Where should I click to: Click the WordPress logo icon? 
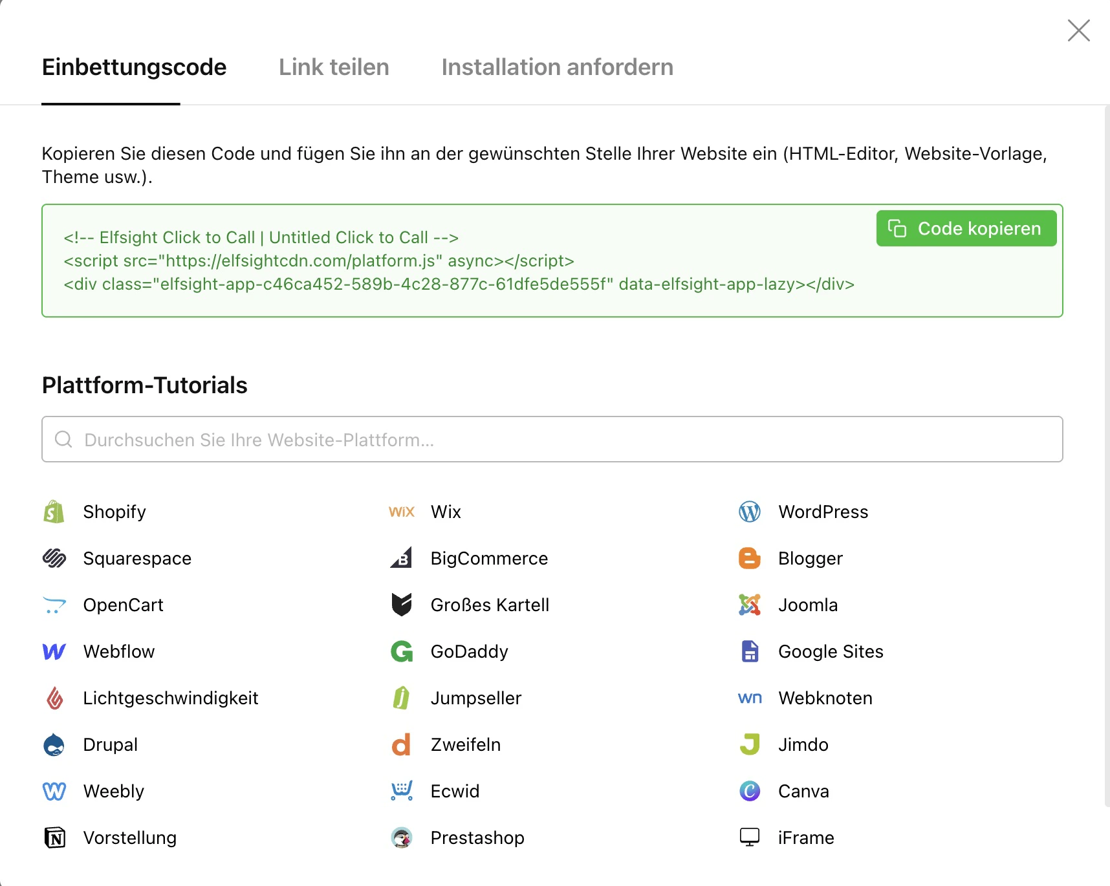(750, 512)
